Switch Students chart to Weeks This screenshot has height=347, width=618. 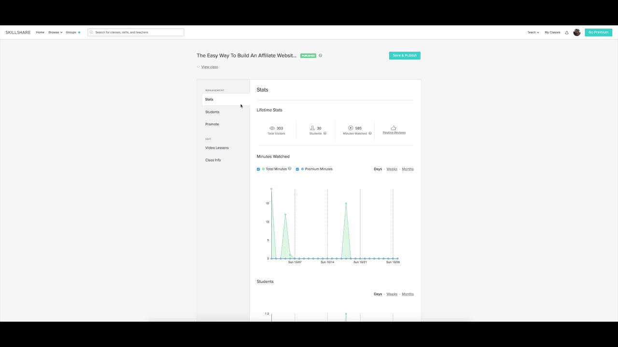tap(392, 294)
